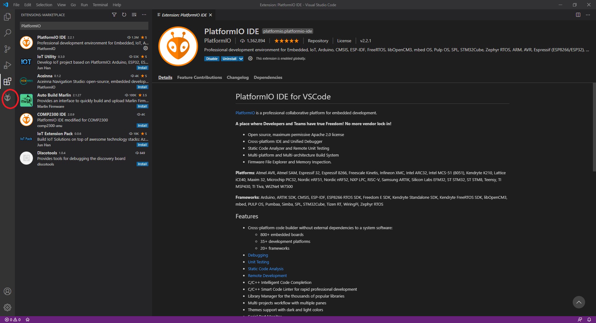The image size is (596, 323).
Task: Open the Search view in activity bar
Action: pos(7,33)
